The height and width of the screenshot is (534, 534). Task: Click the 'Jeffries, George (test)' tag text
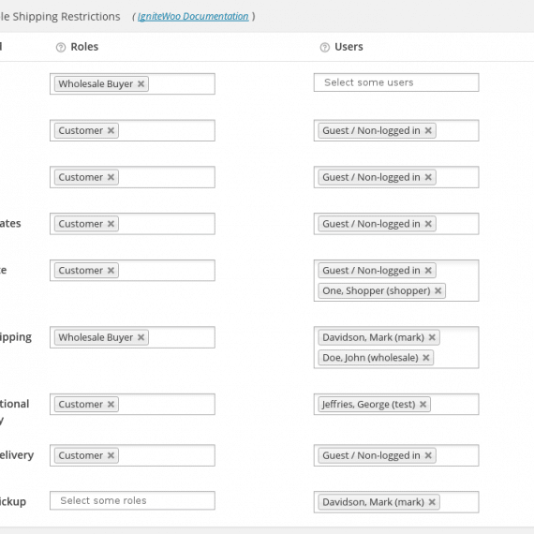(369, 404)
